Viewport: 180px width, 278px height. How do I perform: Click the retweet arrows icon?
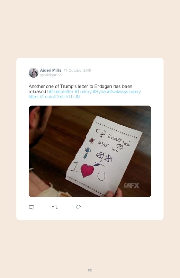click(55, 207)
